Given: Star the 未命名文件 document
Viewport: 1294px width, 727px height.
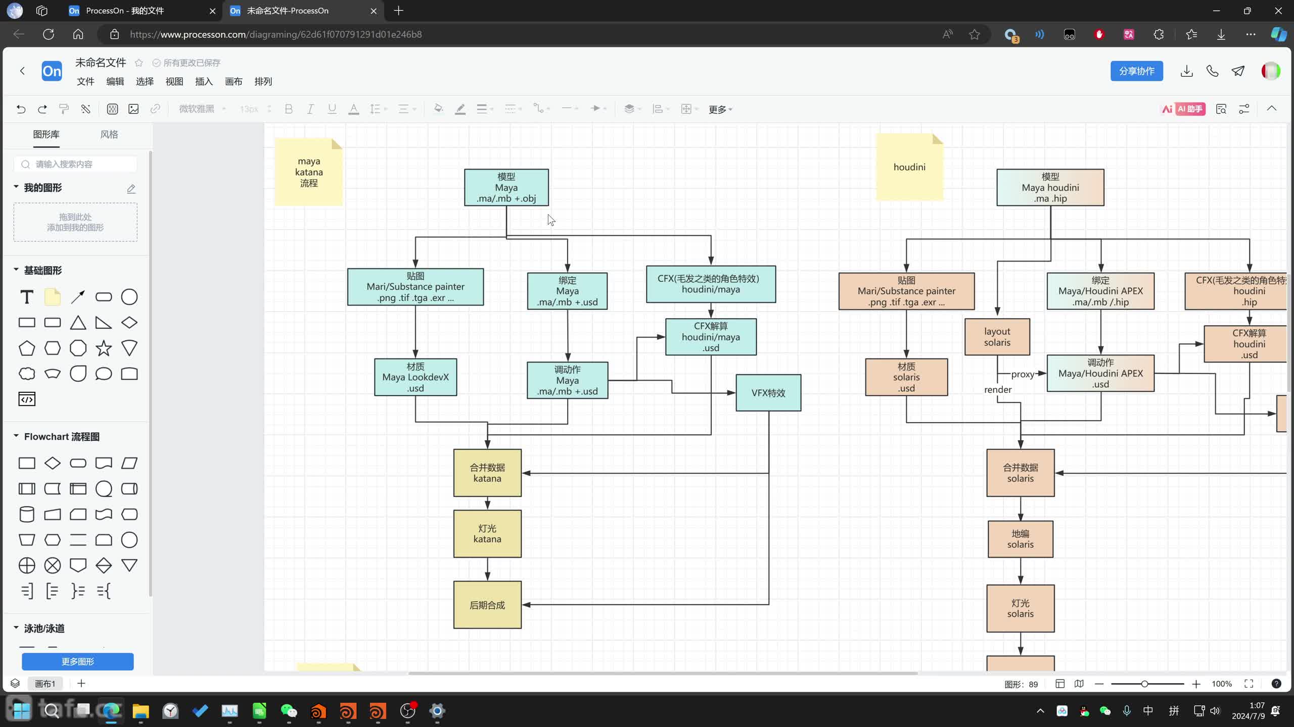Looking at the screenshot, I should click(x=138, y=63).
